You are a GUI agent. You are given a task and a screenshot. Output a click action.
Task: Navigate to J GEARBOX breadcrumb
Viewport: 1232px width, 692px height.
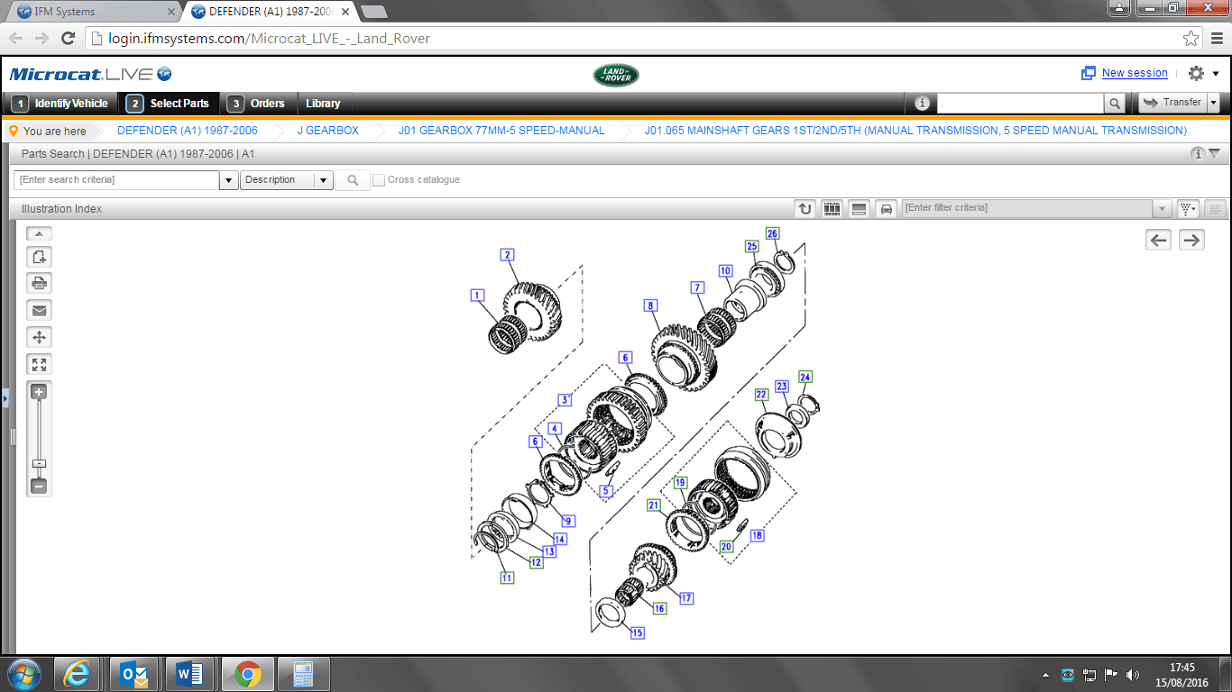coord(328,131)
